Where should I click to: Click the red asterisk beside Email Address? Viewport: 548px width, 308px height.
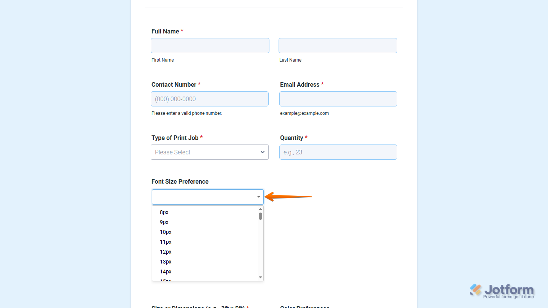(x=322, y=84)
